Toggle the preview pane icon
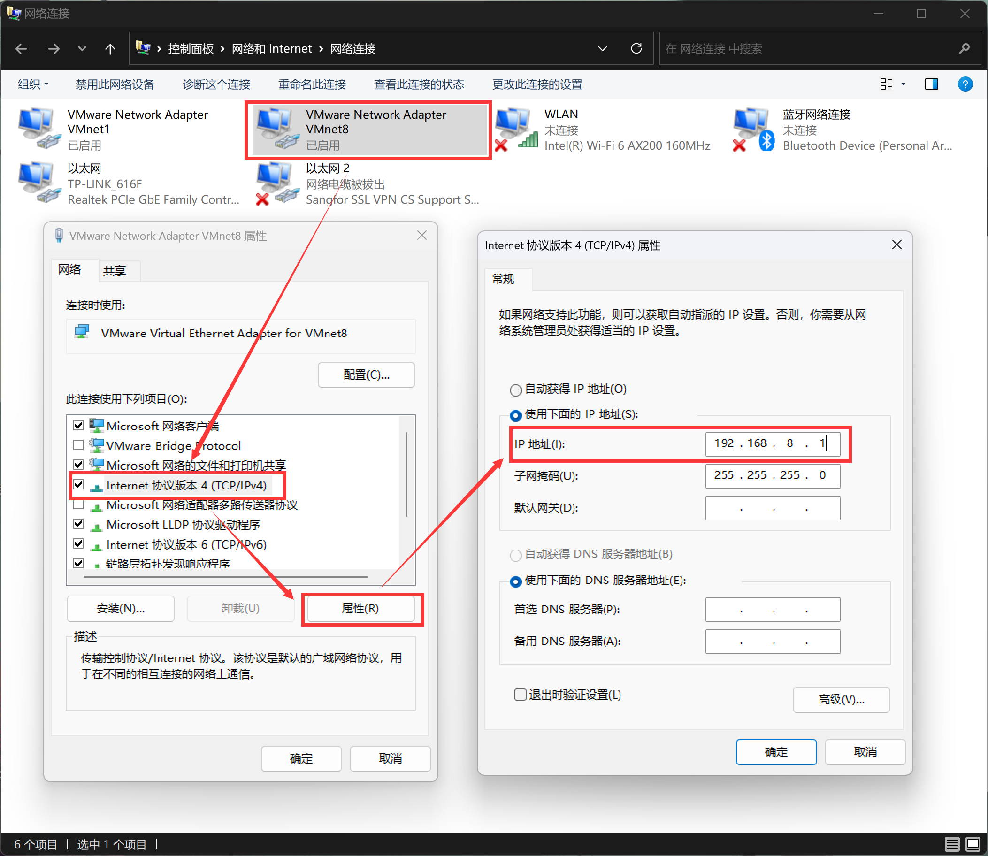 pyautogui.click(x=931, y=84)
